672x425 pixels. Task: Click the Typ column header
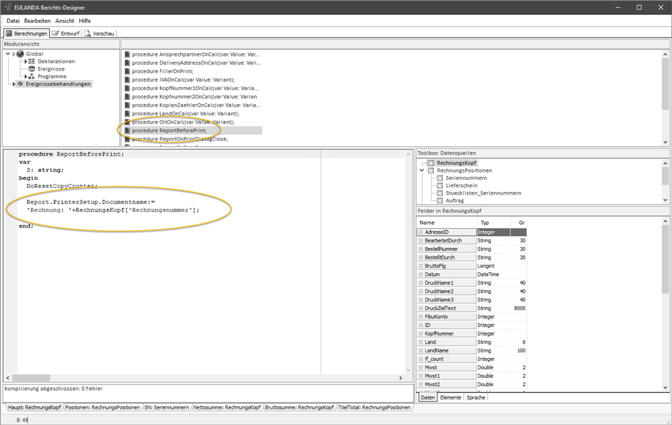click(x=494, y=222)
